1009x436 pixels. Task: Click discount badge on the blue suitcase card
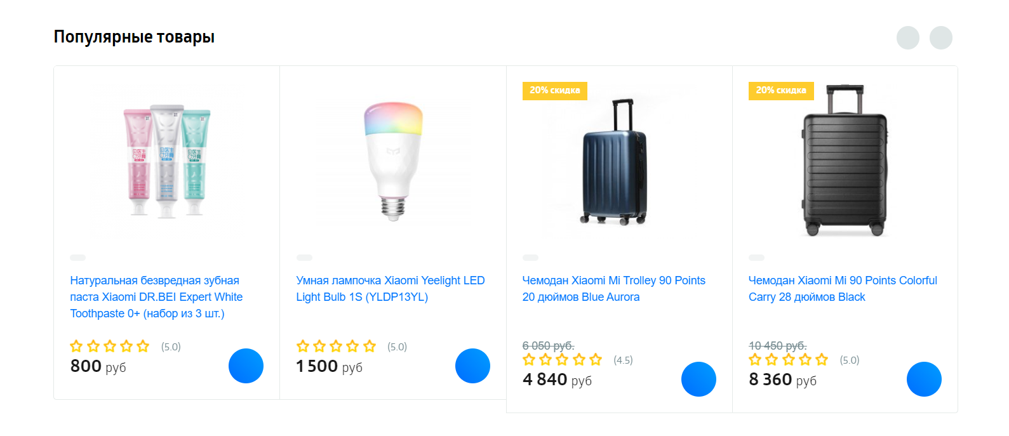pos(554,91)
